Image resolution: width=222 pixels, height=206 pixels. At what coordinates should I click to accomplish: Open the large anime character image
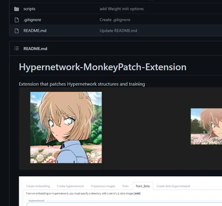coord(66,128)
